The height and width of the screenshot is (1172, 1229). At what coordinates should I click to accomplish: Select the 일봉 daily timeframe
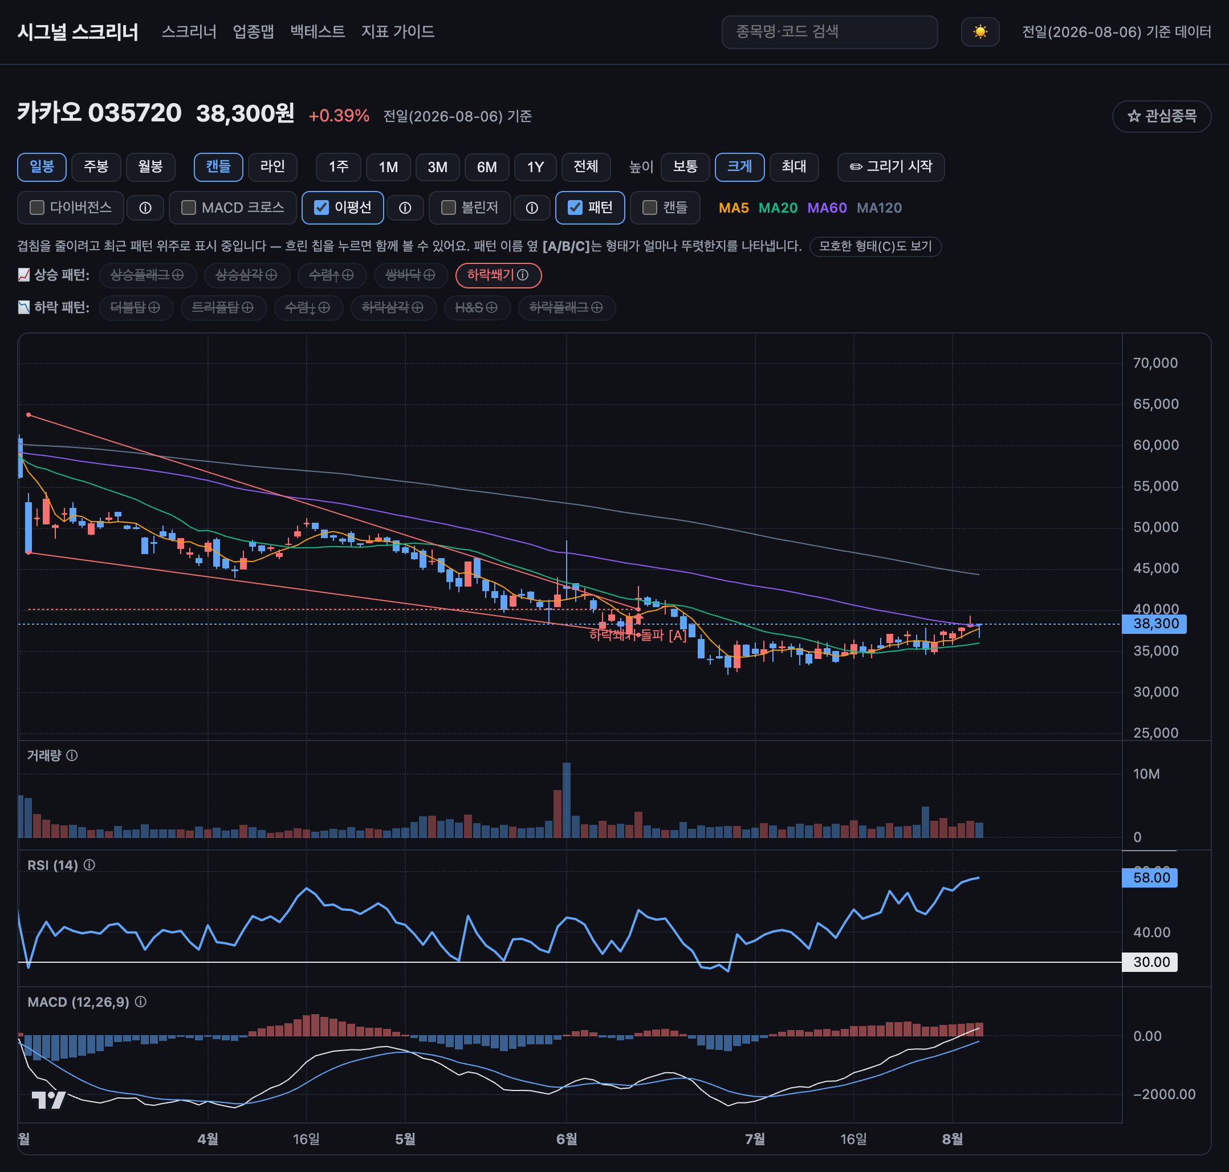[42, 167]
